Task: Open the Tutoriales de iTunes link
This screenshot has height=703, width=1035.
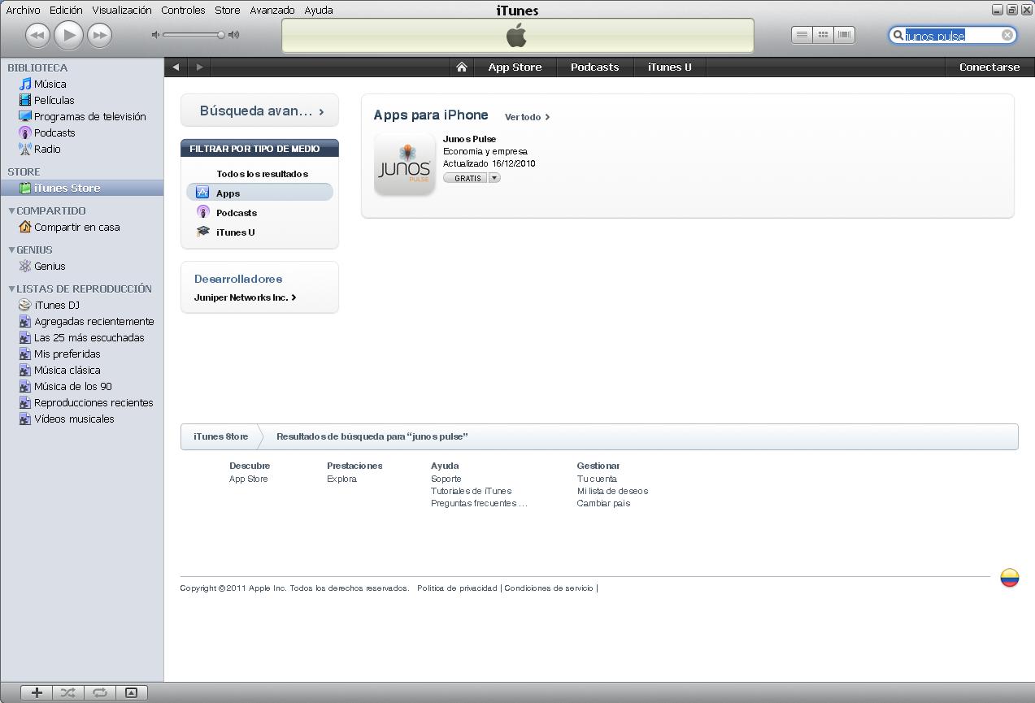Action: pyautogui.click(x=471, y=491)
